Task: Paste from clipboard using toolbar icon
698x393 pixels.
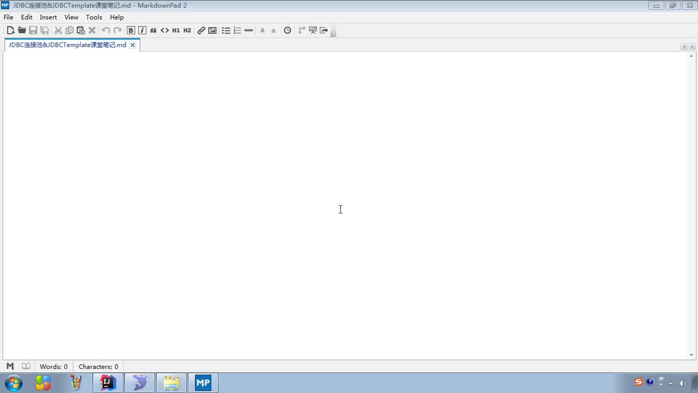Action: tap(81, 31)
